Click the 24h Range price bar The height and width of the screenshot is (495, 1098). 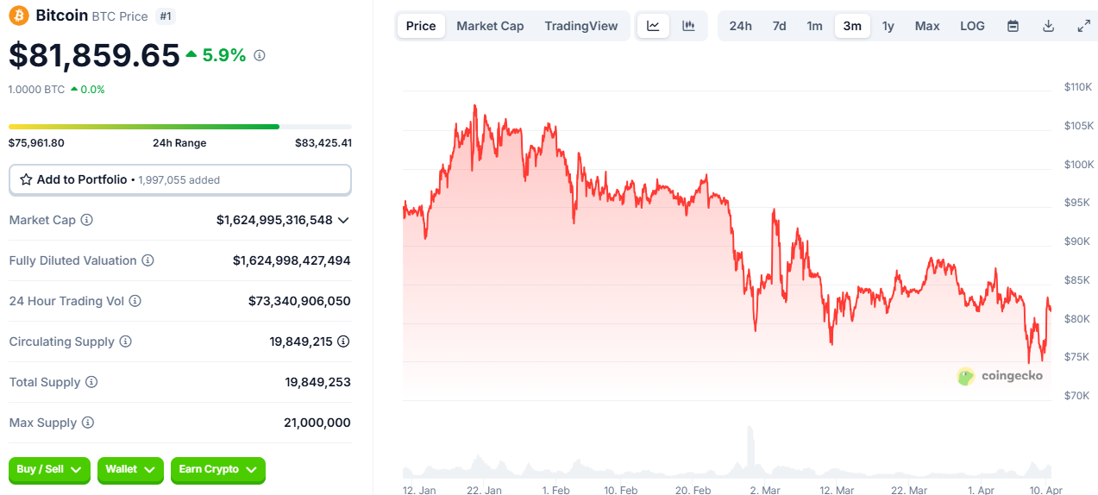tap(179, 127)
